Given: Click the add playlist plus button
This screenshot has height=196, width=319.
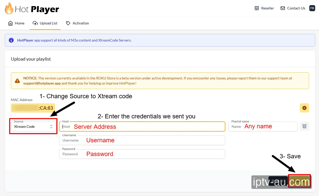Looking at the screenshot, I should click(304, 108).
